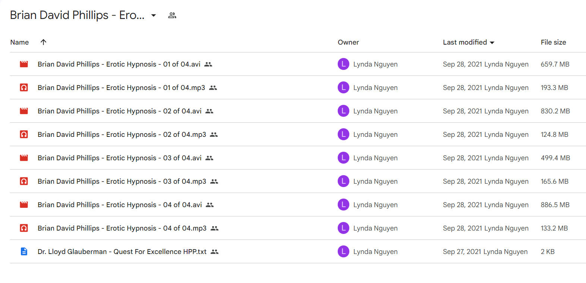The height and width of the screenshot is (283, 586).
Task: Click owner Lynda Nguyen in 03 of 04.avi row
Action: (375, 158)
